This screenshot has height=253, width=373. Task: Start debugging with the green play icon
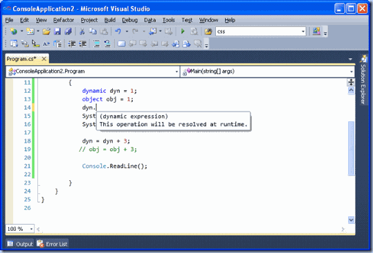tap(183, 31)
